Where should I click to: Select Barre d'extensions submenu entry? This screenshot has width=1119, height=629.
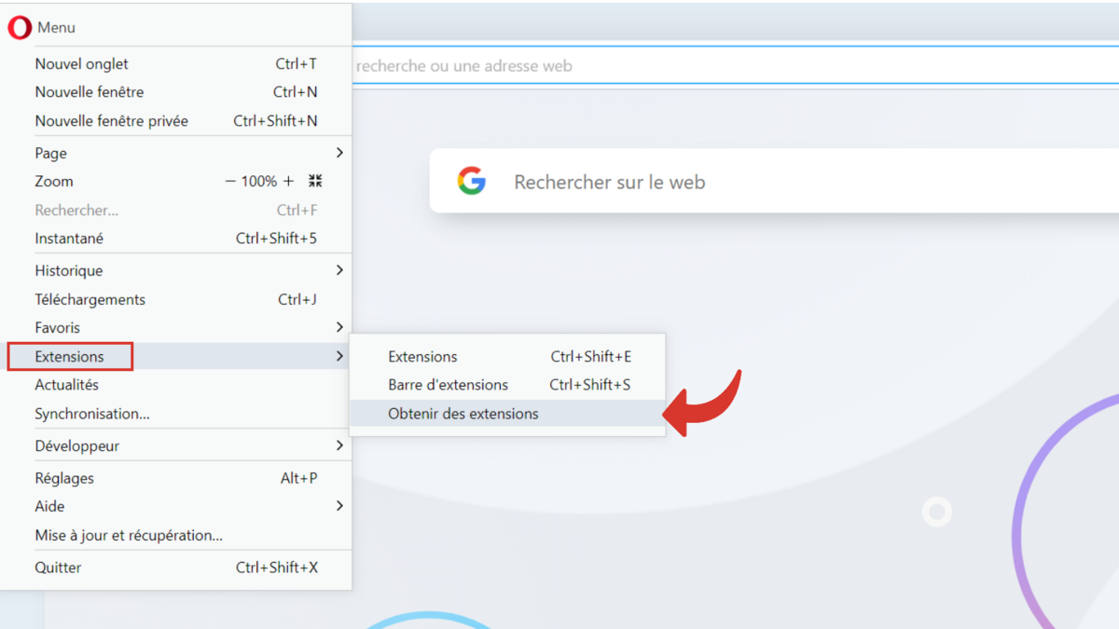(x=507, y=385)
